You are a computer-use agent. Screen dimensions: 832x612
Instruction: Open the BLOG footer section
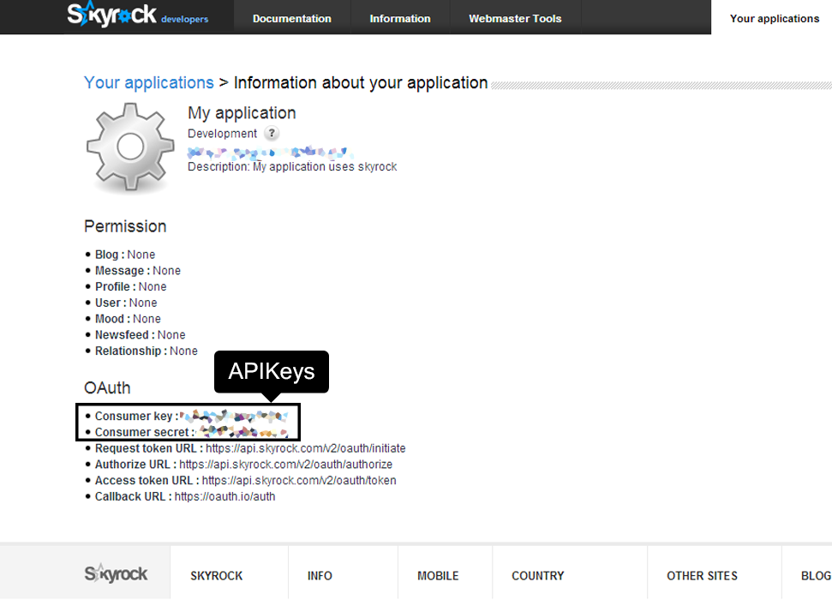(x=816, y=576)
